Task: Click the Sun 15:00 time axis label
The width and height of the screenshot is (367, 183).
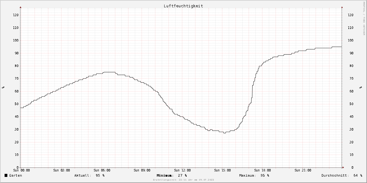Action: [222, 170]
